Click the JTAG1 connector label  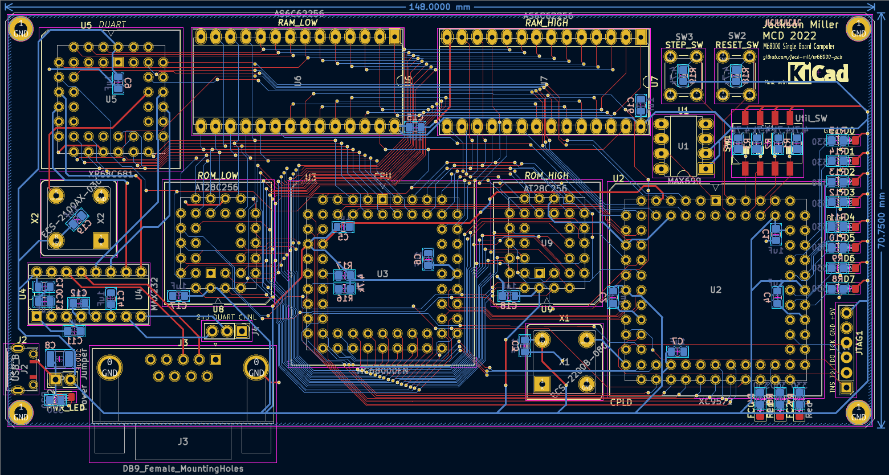[860, 343]
